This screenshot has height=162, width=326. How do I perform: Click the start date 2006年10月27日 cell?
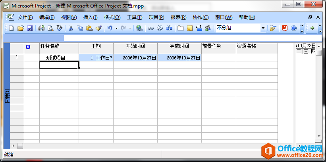tap(135, 58)
